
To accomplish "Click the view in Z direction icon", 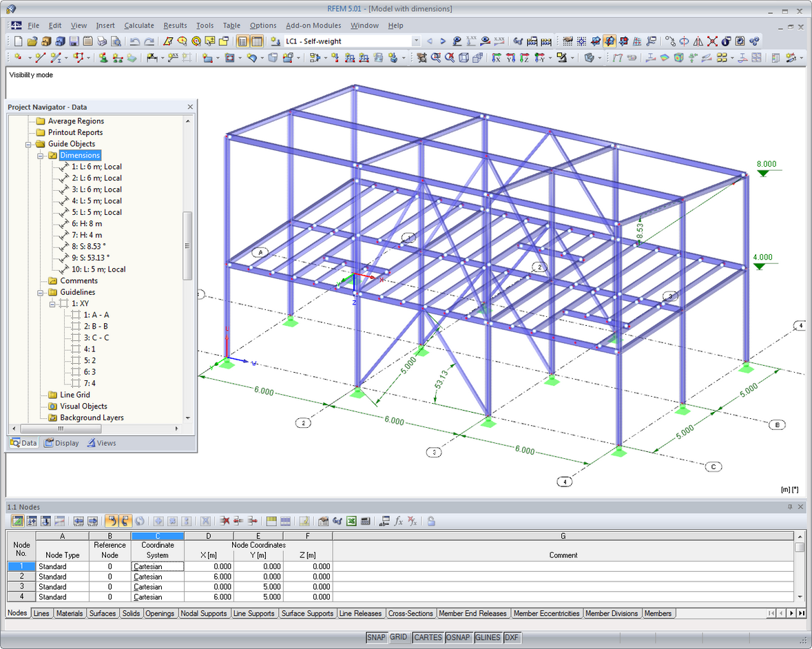I will (x=525, y=58).
